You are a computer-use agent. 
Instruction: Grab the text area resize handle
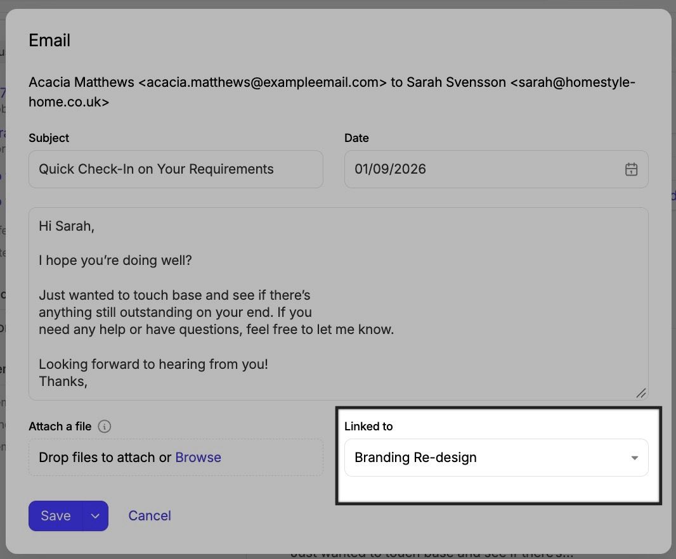(x=640, y=393)
